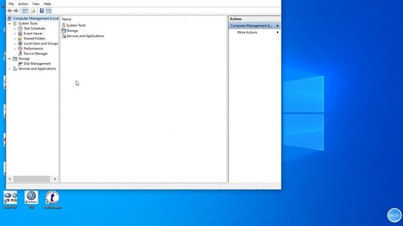Toggle Show/Hide Console Tree toolbar icon
This screenshot has width=403, height=226.
point(25,11)
